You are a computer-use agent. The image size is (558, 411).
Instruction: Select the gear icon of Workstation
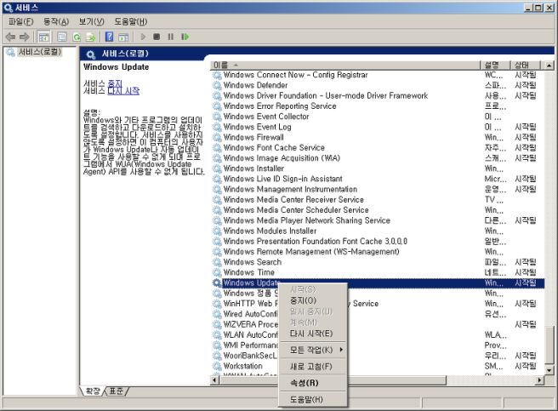pos(217,366)
